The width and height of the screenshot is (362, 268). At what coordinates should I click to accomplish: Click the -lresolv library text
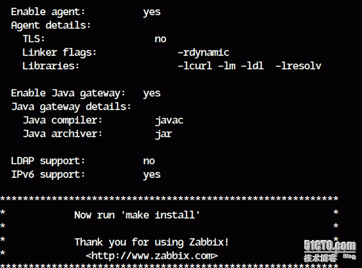point(298,66)
